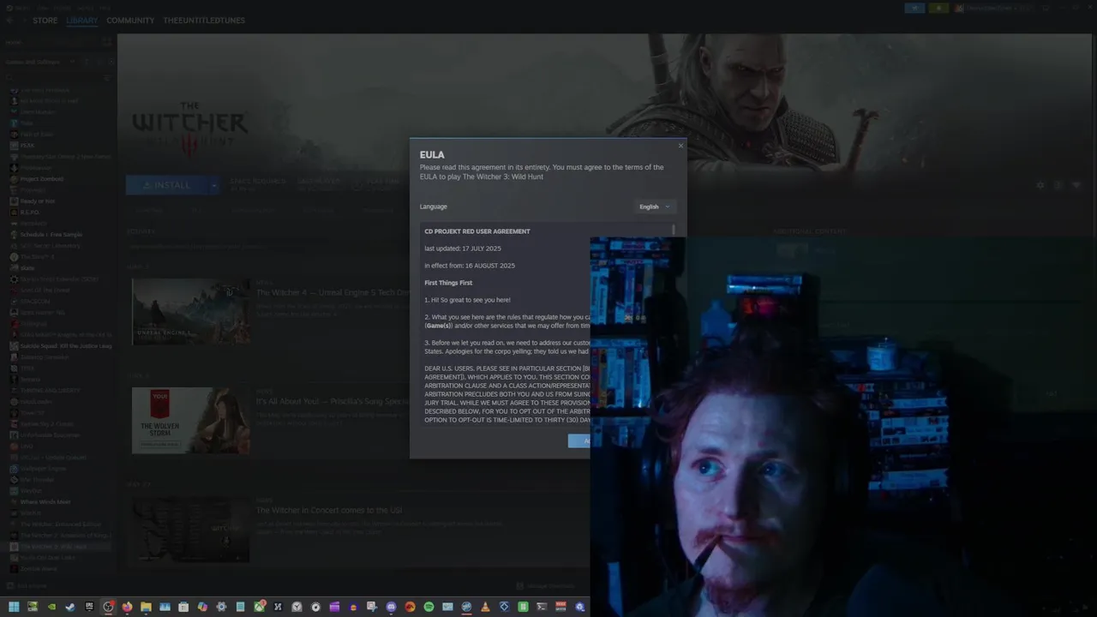Open 'The Witcher in Concert comes to the US!' article
The width and height of the screenshot is (1097, 617).
click(329, 511)
